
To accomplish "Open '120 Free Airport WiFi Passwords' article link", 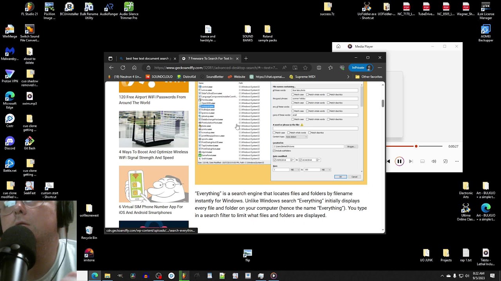I will [x=152, y=100].
